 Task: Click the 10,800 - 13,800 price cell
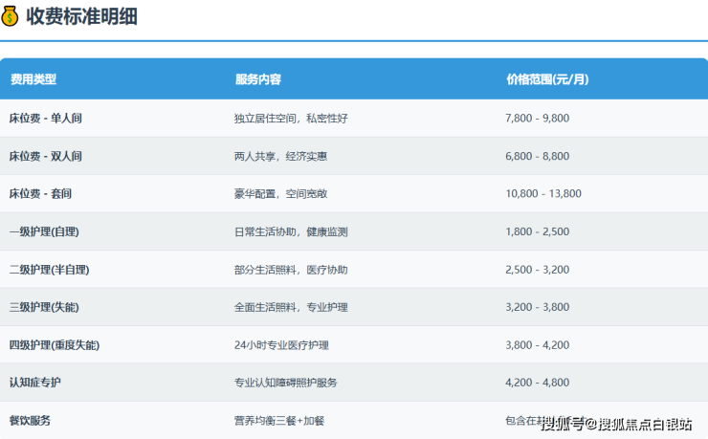coord(542,193)
